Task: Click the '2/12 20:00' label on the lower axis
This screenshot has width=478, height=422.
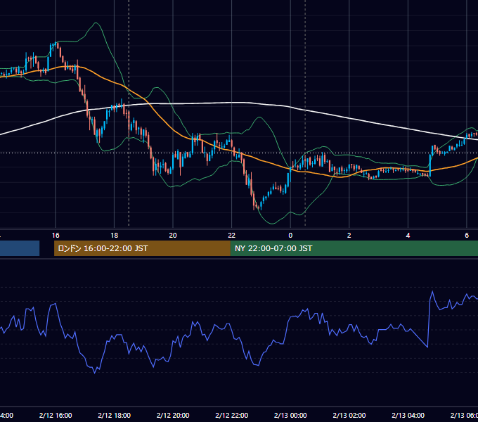Action: [173, 415]
